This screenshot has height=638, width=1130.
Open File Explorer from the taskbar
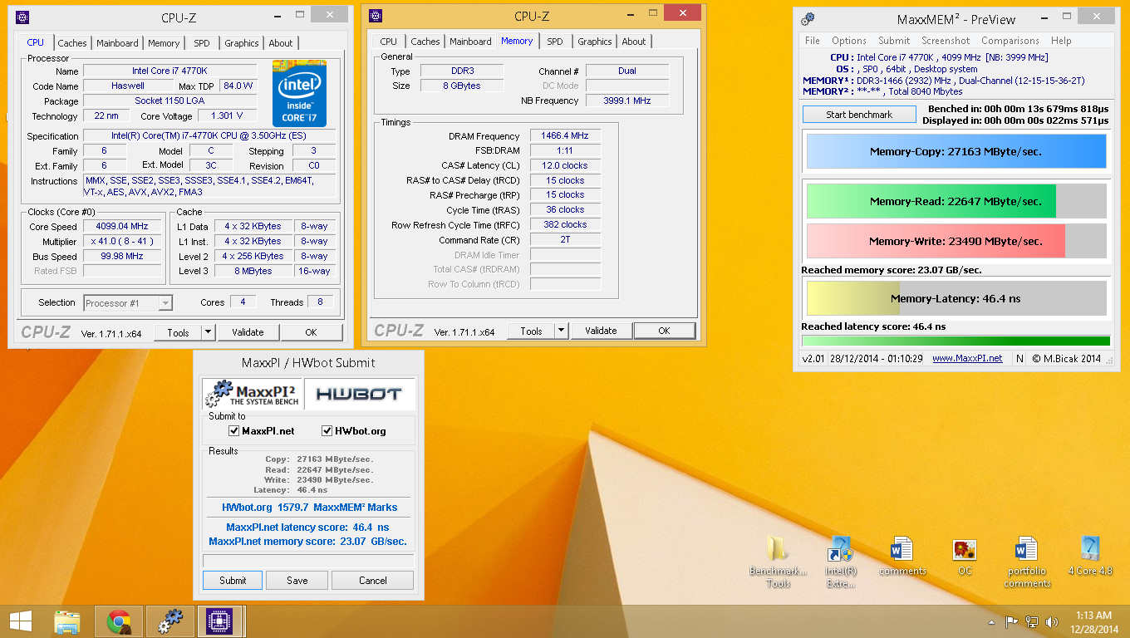click(x=67, y=621)
